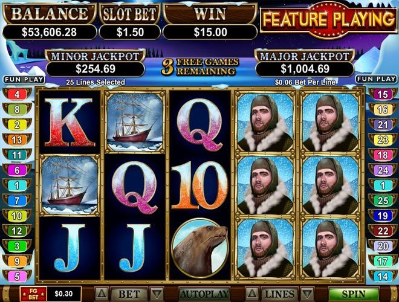
Task: Select payline marker 13 on left side
Action: click(x=17, y=140)
